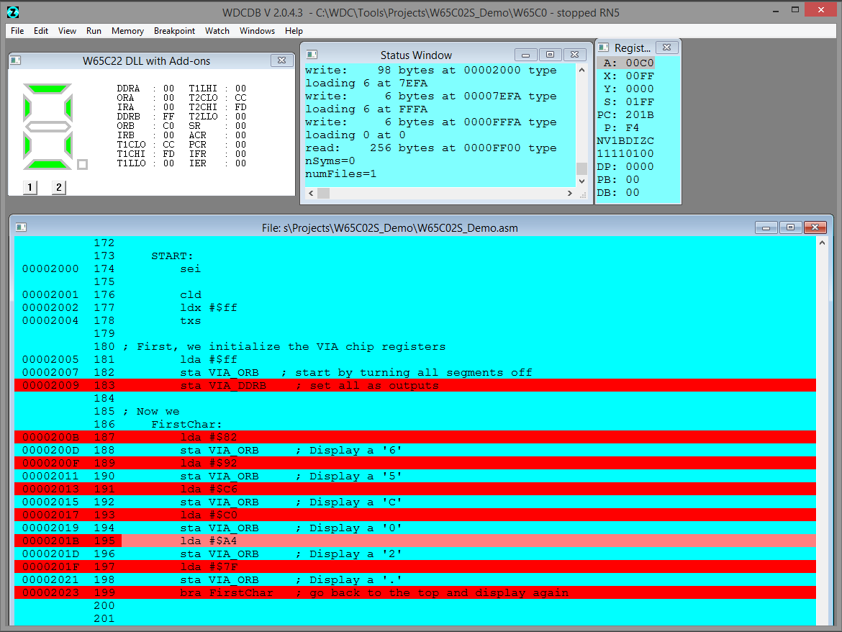Close the W65C22 DLL with Add-ons window
The image size is (842, 632).
point(279,61)
